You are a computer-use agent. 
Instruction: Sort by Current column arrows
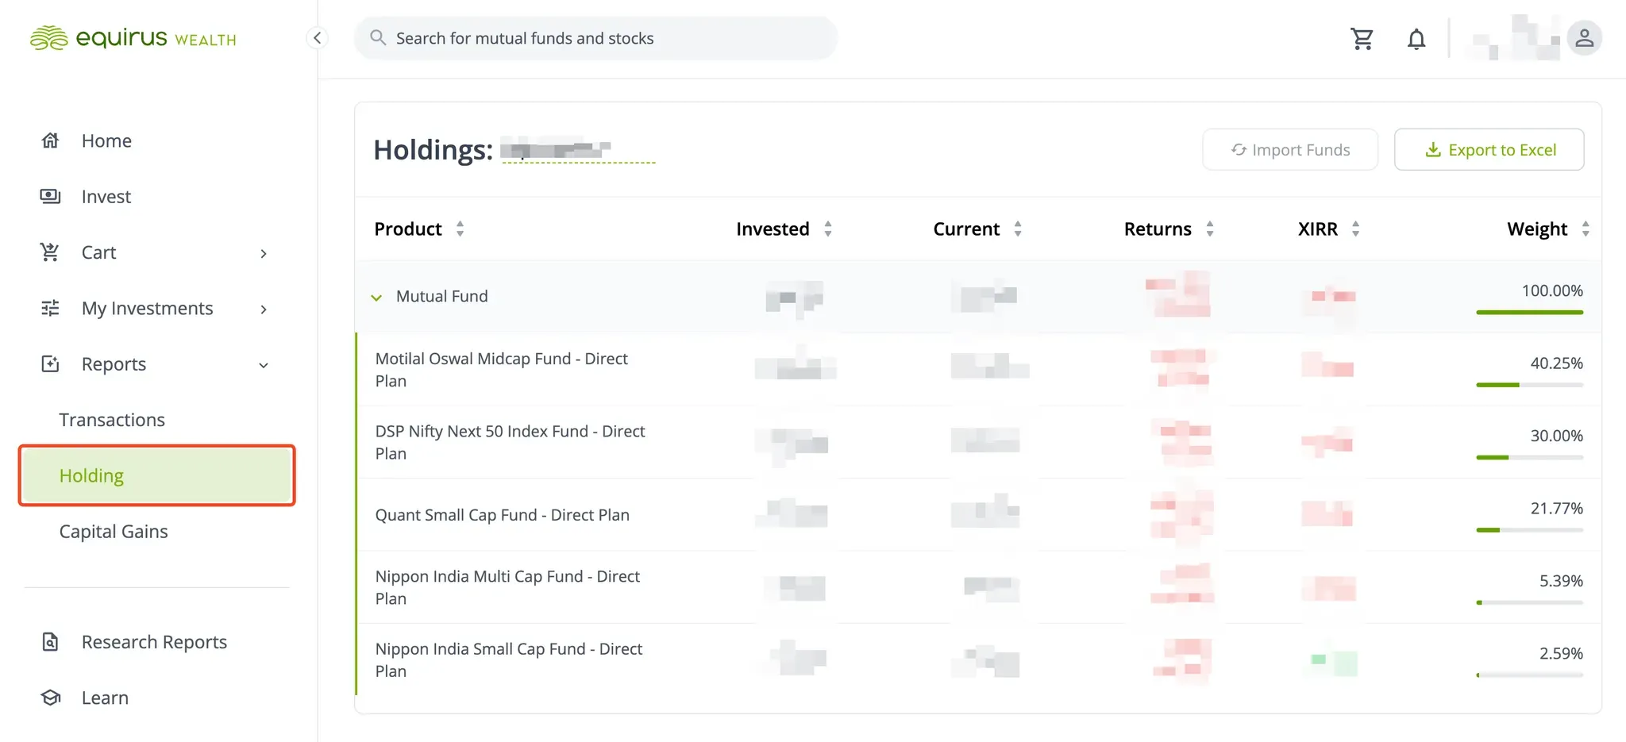(1018, 229)
